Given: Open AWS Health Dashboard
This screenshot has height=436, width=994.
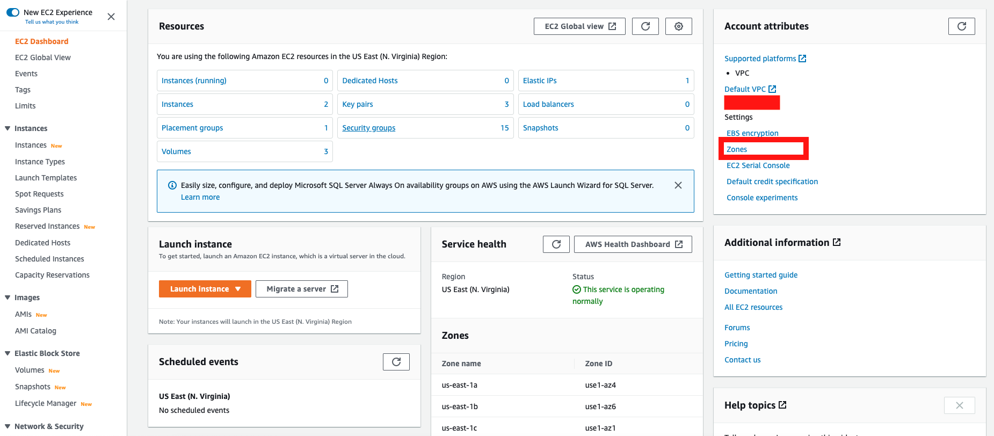Looking at the screenshot, I should tap(633, 244).
